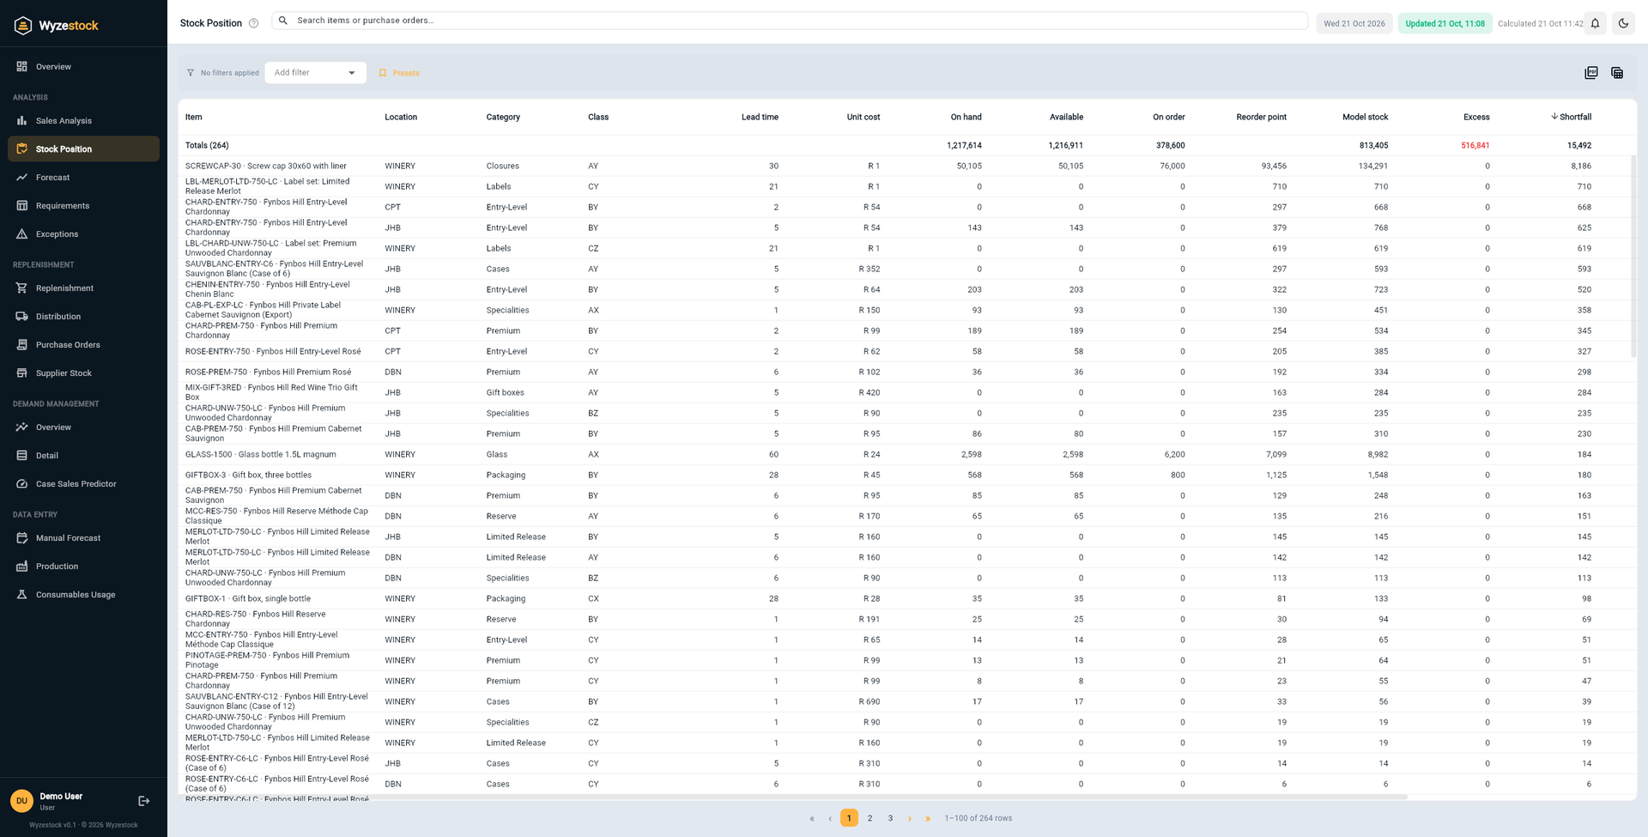Open Replenishment cart icon

22,288
